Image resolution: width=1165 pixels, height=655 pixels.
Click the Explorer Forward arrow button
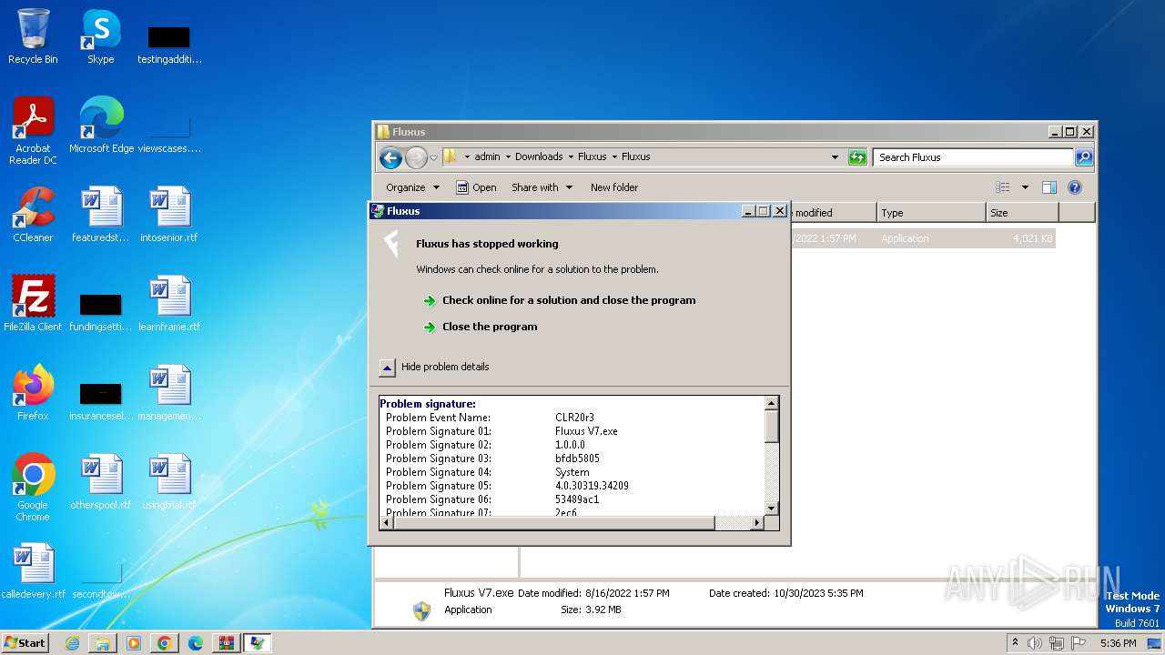tap(416, 157)
